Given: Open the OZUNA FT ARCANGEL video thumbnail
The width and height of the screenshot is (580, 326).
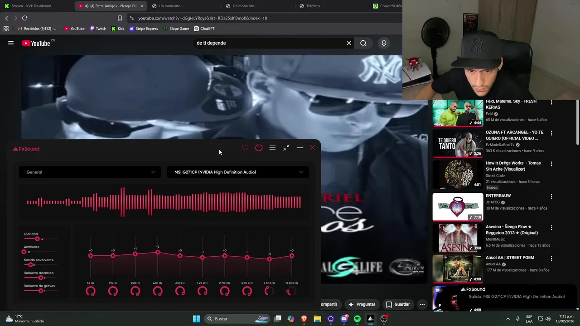Looking at the screenshot, I should point(458,144).
